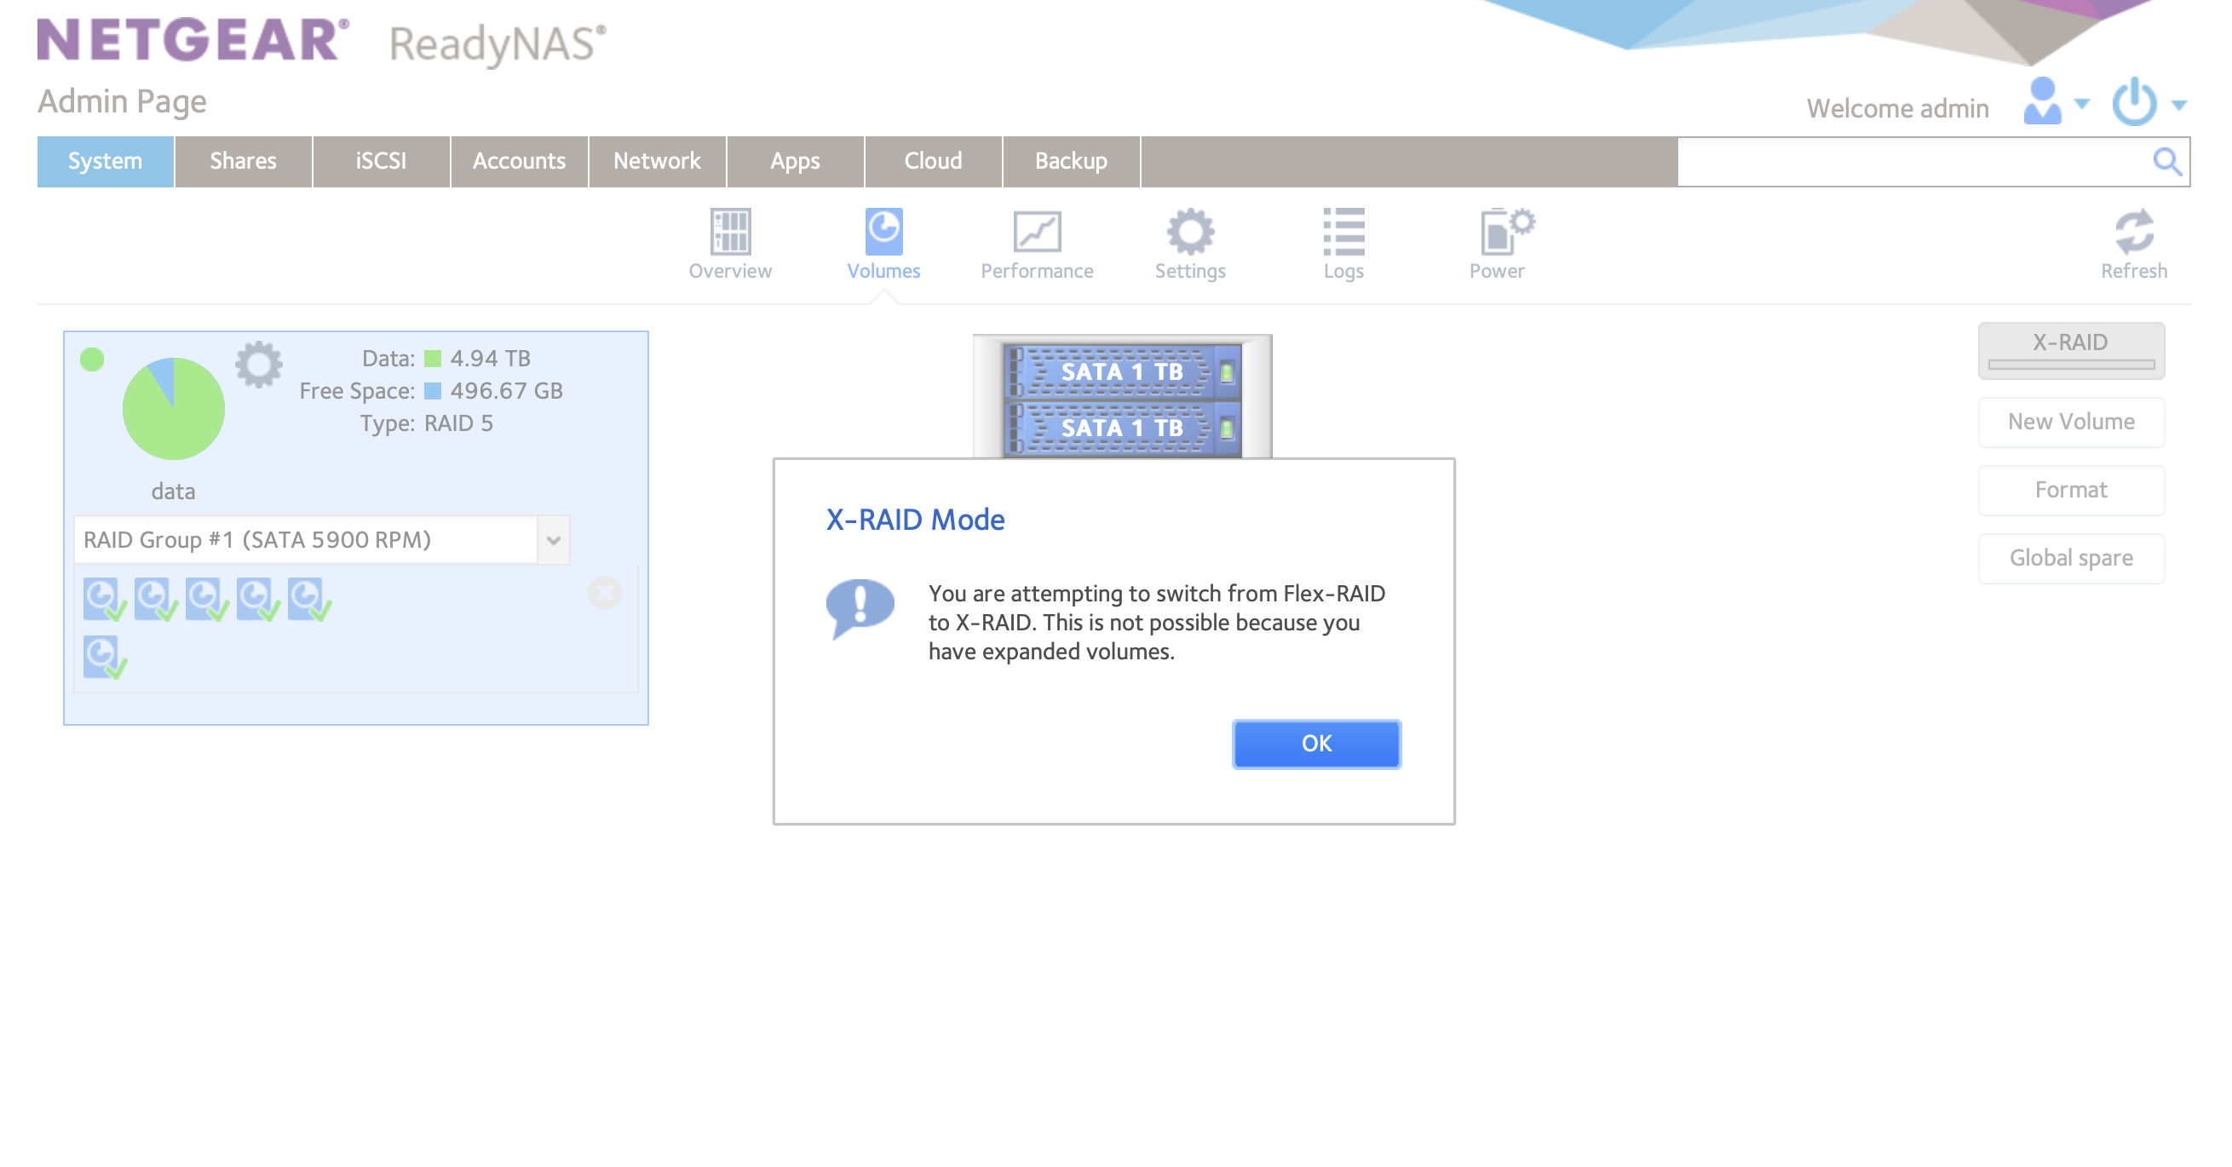Viewport: 2232px width, 1167px height.
Task: Expand the user profile dropdown arrow
Action: (x=2081, y=104)
